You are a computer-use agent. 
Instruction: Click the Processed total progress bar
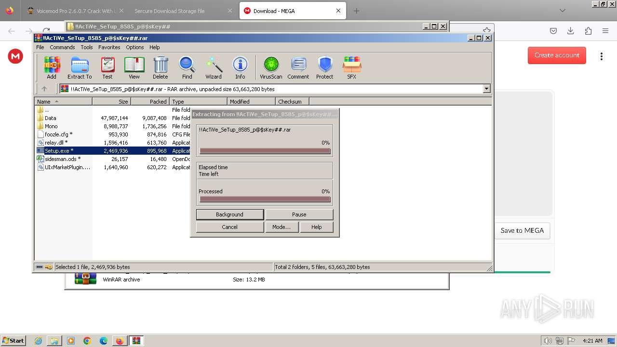(x=265, y=199)
